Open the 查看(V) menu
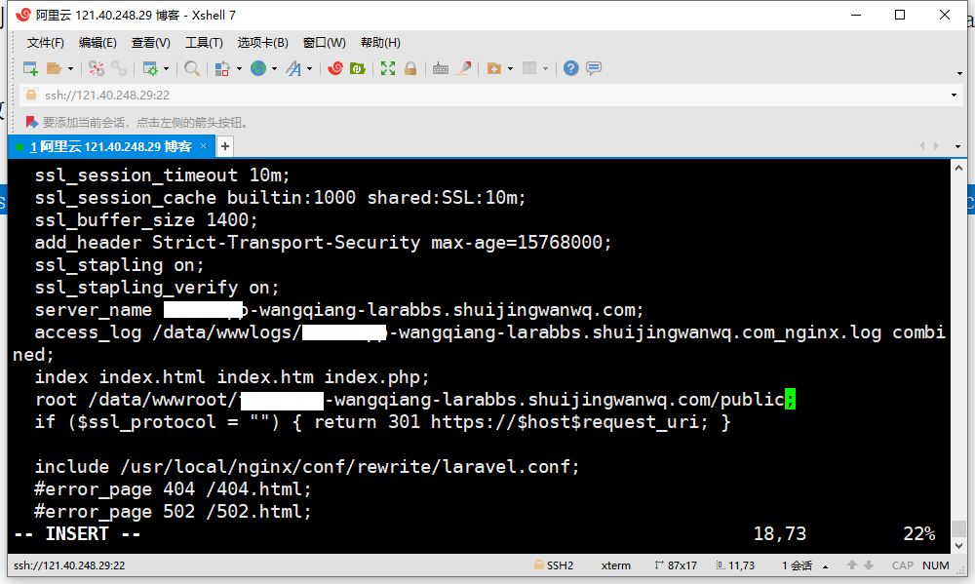 coord(150,42)
